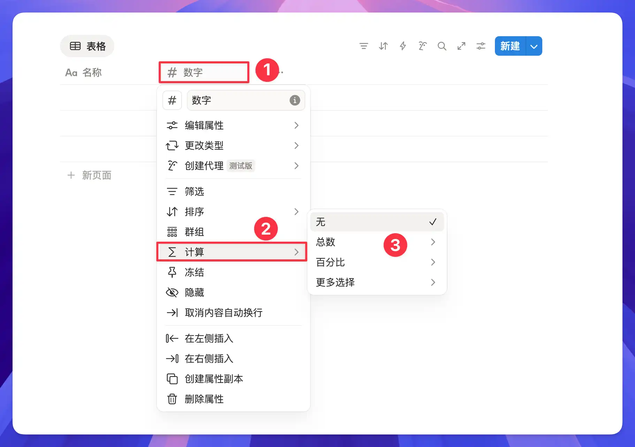Open view settings with the sliders icon
Image resolution: width=635 pixels, height=447 pixels.
point(481,46)
